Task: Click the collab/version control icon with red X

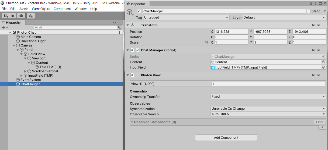Action: tap(31, 16)
